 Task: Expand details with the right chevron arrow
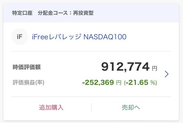(x=167, y=74)
